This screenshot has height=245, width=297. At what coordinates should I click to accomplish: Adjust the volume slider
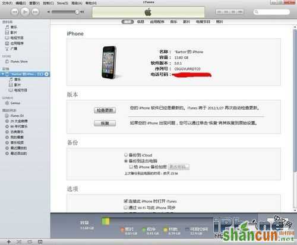[65, 12]
